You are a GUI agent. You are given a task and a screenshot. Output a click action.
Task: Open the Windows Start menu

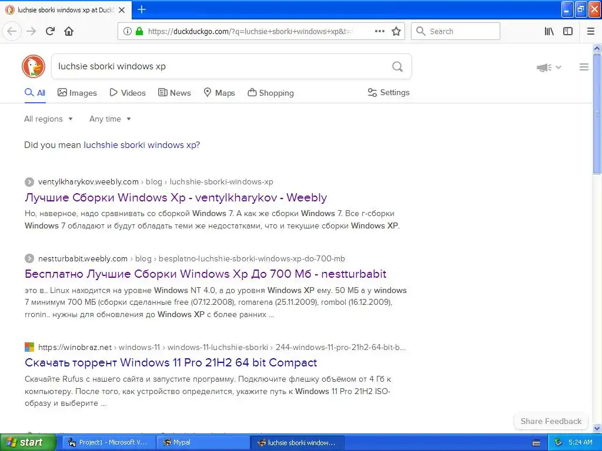tap(28, 443)
